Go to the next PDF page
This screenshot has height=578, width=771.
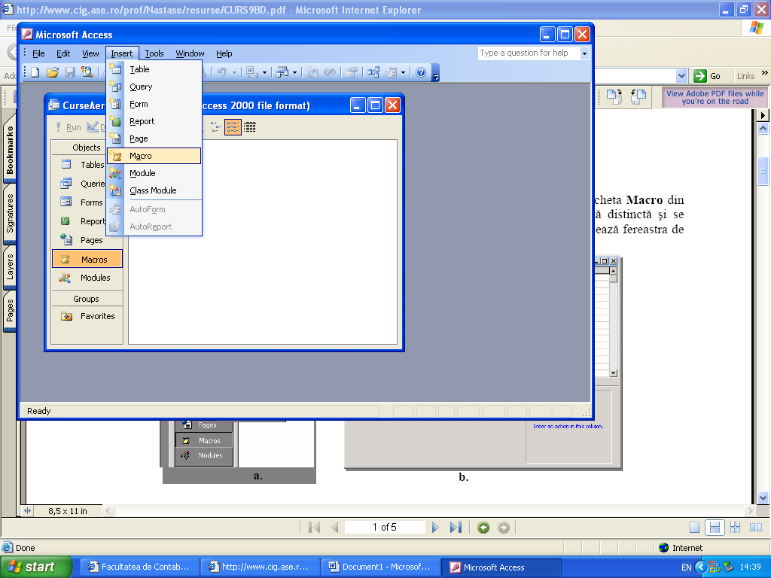click(435, 528)
